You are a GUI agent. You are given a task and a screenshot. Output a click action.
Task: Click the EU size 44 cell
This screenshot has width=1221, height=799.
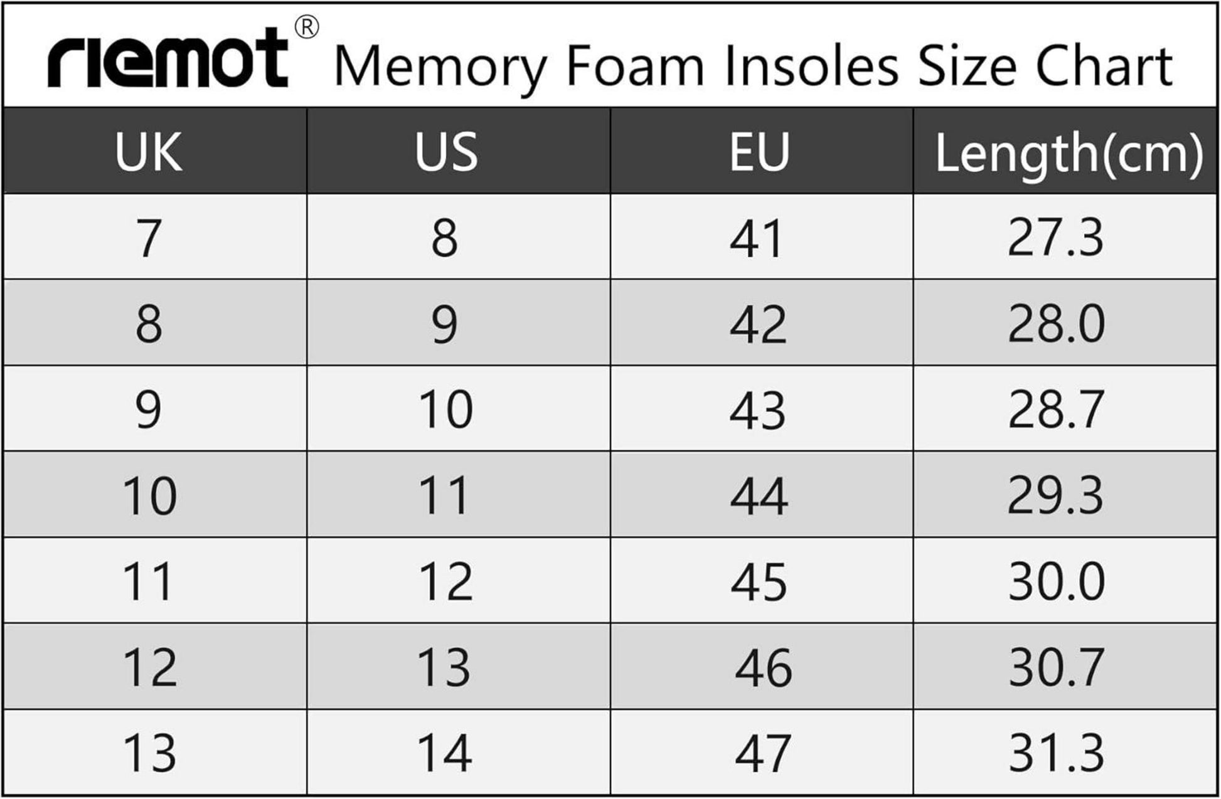[x=759, y=496]
